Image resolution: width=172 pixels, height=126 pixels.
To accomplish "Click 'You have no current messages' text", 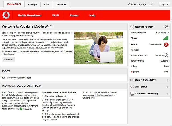I will [16, 78].
